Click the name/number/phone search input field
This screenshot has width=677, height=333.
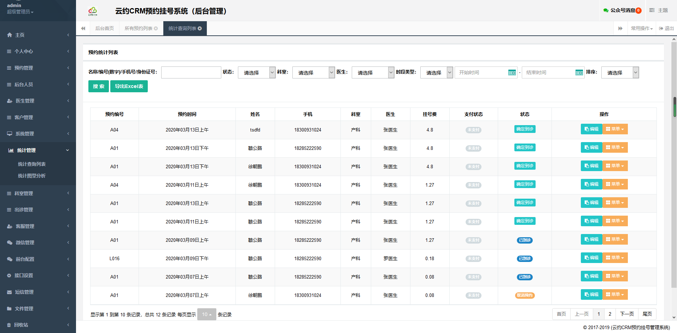[191, 72]
